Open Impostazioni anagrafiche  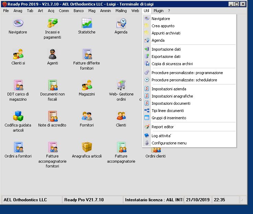click(189, 96)
